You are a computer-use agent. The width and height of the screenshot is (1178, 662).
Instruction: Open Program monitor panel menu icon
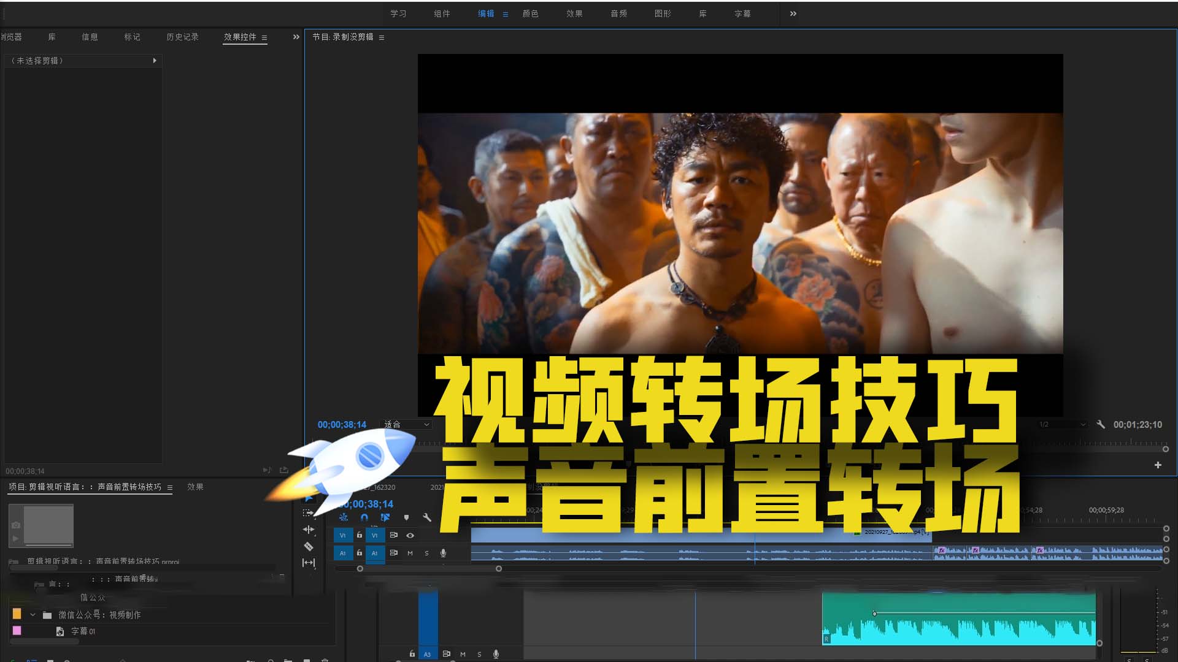pyautogui.click(x=382, y=37)
